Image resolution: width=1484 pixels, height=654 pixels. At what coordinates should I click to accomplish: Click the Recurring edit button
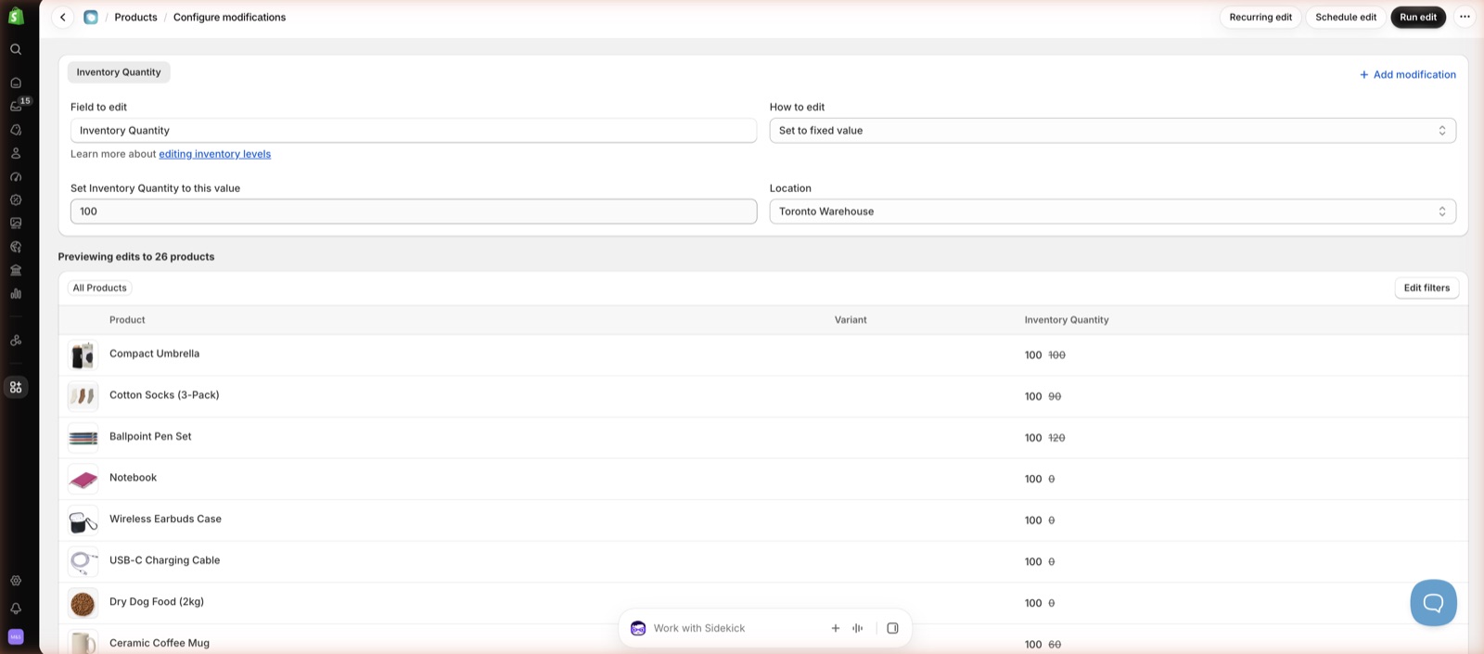click(x=1260, y=17)
